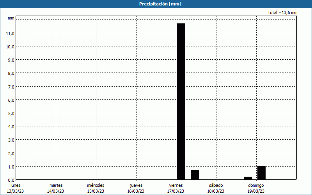This screenshot has width=312, height=195.
Task: Click the 8,0 y-axis value
Action: [x=11, y=74]
